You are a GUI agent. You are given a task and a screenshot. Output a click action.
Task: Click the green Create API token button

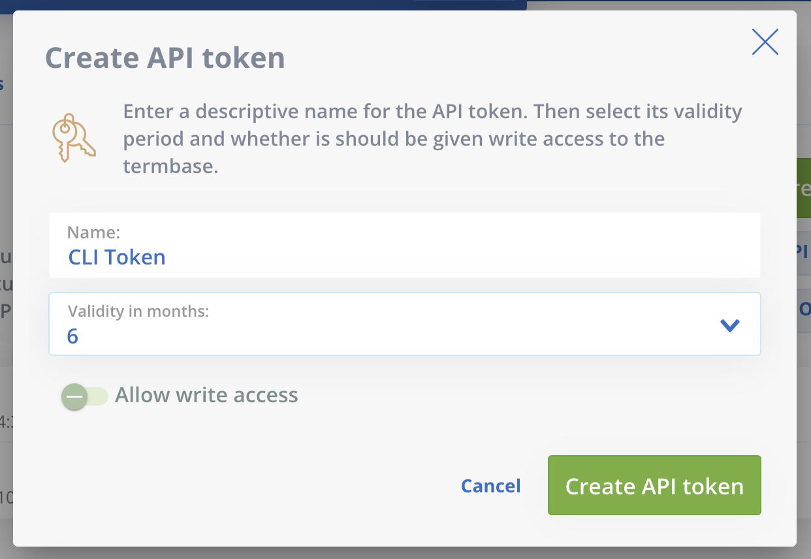click(654, 485)
